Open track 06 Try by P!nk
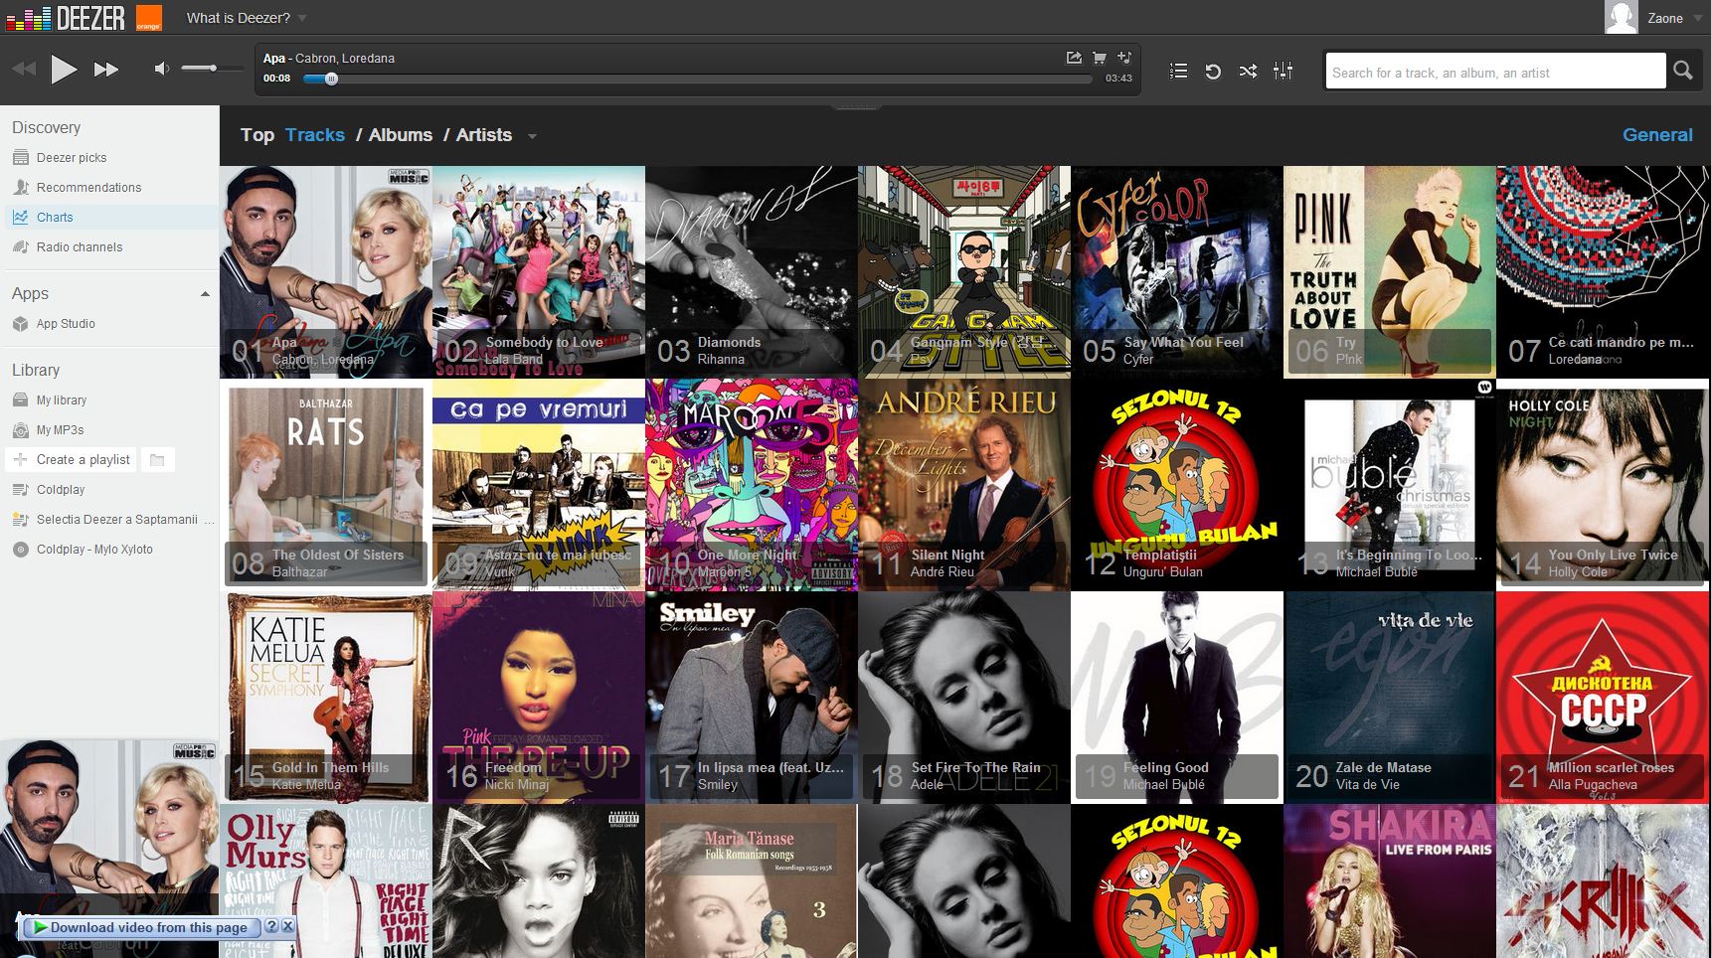Image resolution: width=1712 pixels, height=958 pixels. pos(1390,272)
